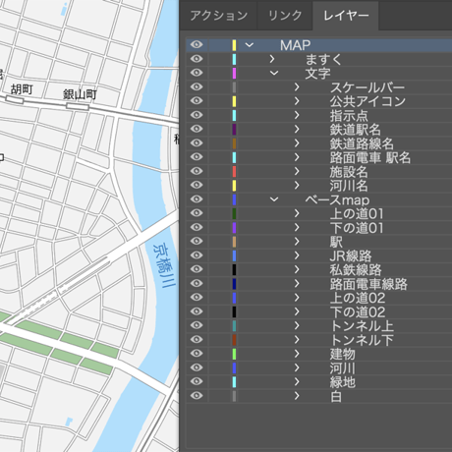Viewport: 452px width, 452px height.
Task: Click the magenta color bar of 文字 layer
Action: (x=234, y=73)
